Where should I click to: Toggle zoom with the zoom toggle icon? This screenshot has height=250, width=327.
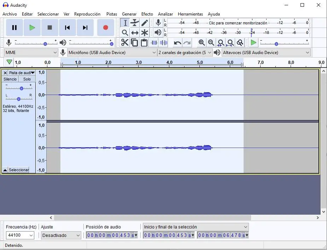(240, 43)
